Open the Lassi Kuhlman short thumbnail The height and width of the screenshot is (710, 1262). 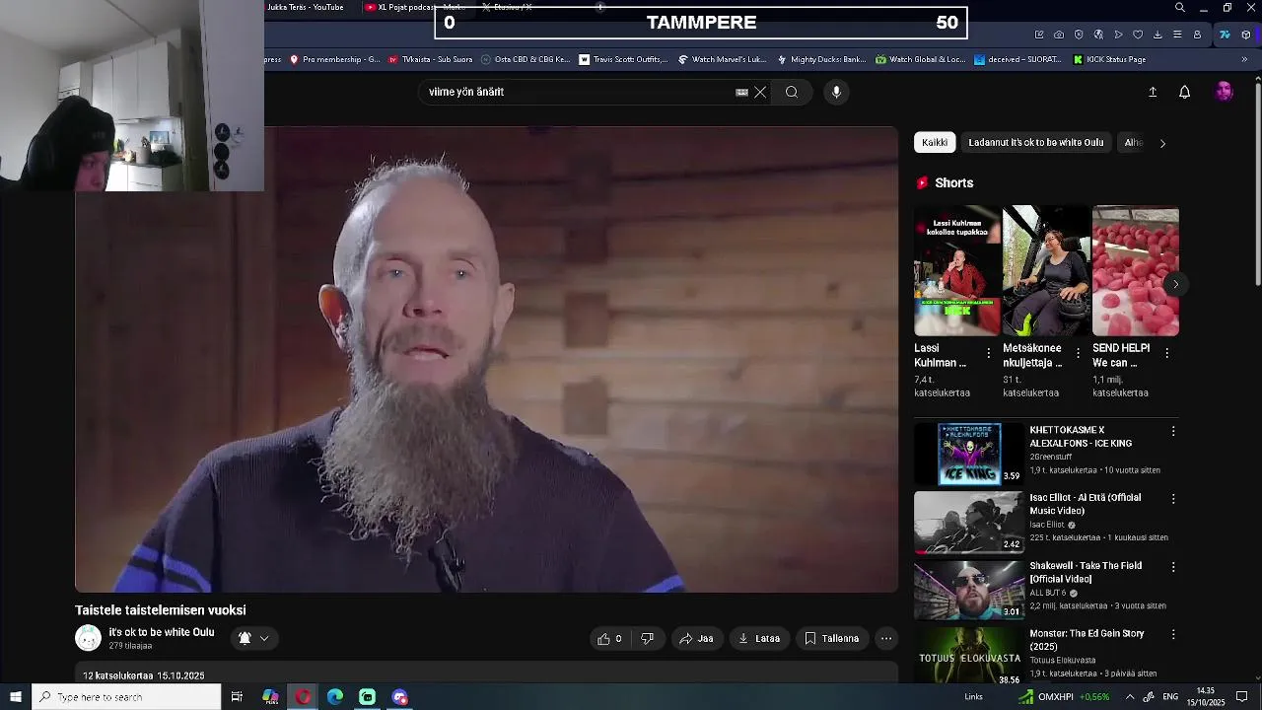[957, 271]
